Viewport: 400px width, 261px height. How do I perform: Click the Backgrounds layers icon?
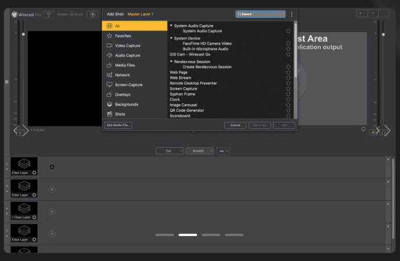[x=110, y=104]
